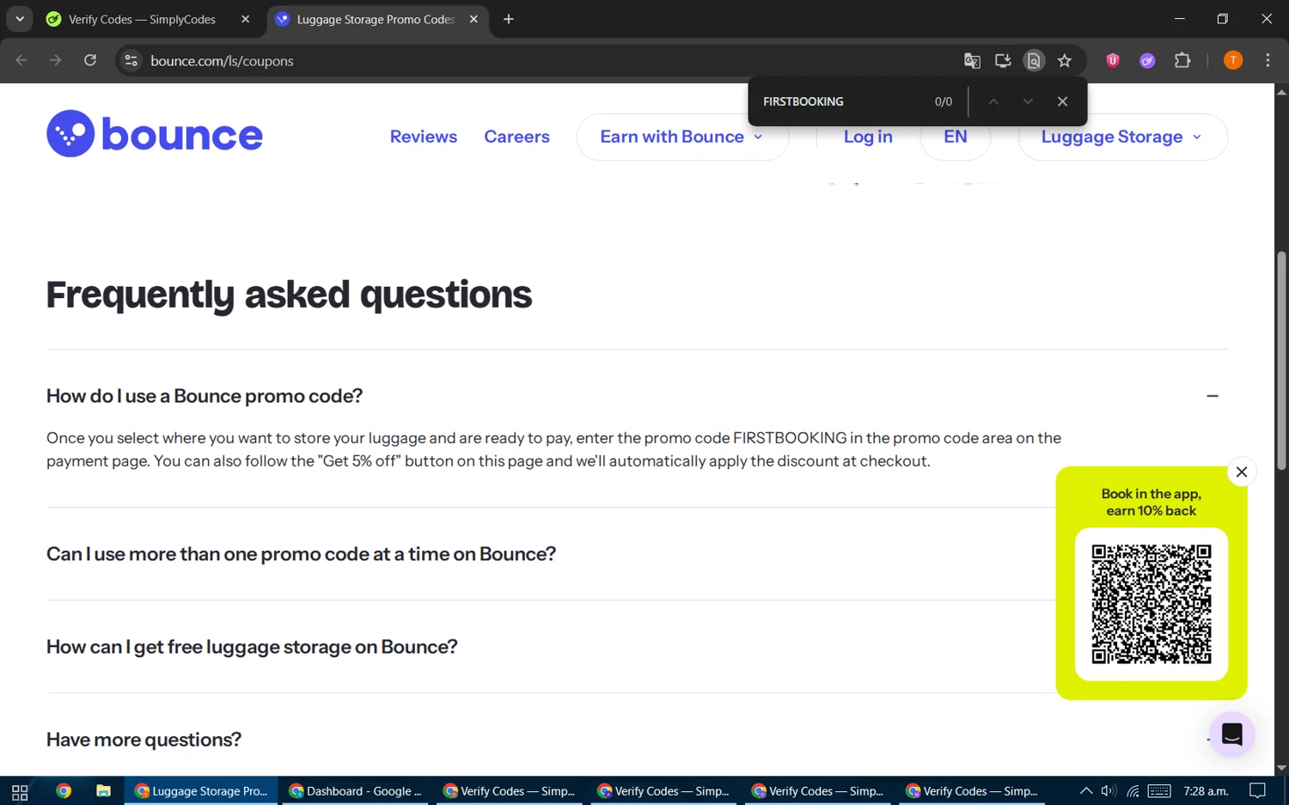Screen dimensions: 1289x805
Task: Expand the Luggage Storage dropdown
Action: click(x=1122, y=137)
